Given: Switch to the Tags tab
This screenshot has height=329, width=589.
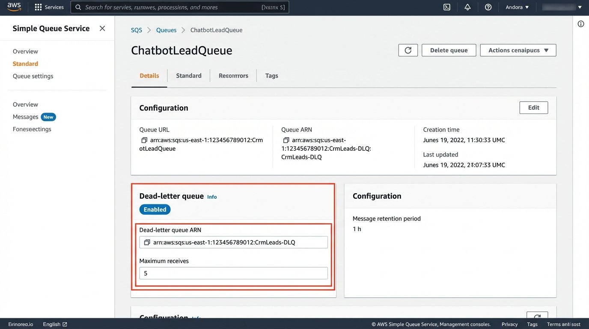Looking at the screenshot, I should tap(271, 75).
